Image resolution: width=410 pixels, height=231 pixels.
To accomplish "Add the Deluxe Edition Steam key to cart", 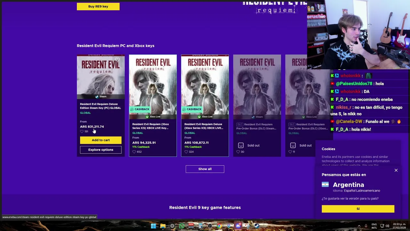I will [101, 140].
